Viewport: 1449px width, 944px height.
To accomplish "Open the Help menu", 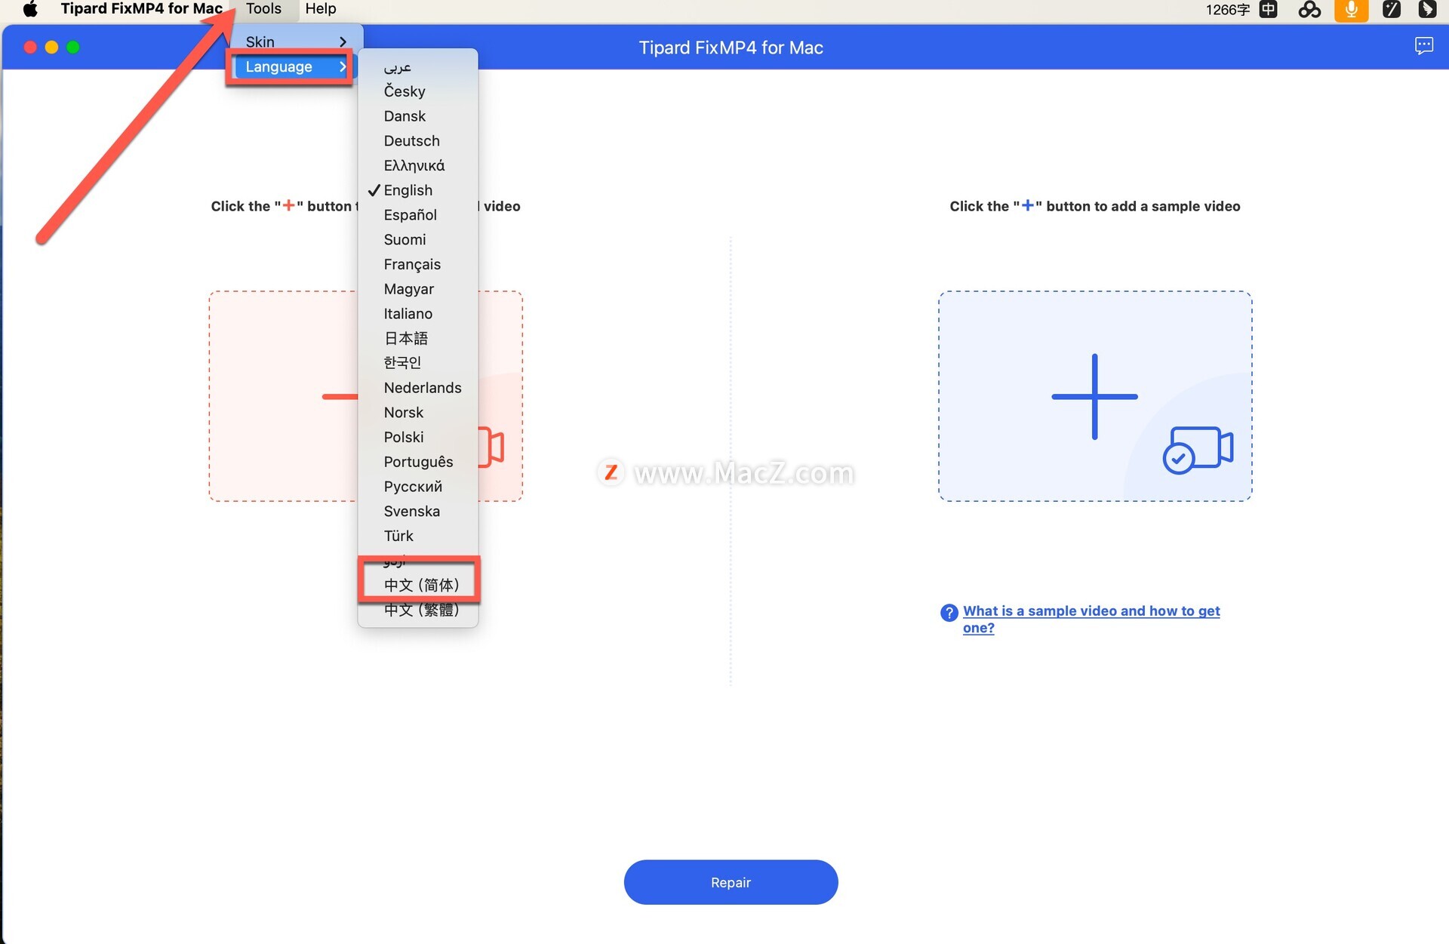I will pyautogui.click(x=321, y=9).
